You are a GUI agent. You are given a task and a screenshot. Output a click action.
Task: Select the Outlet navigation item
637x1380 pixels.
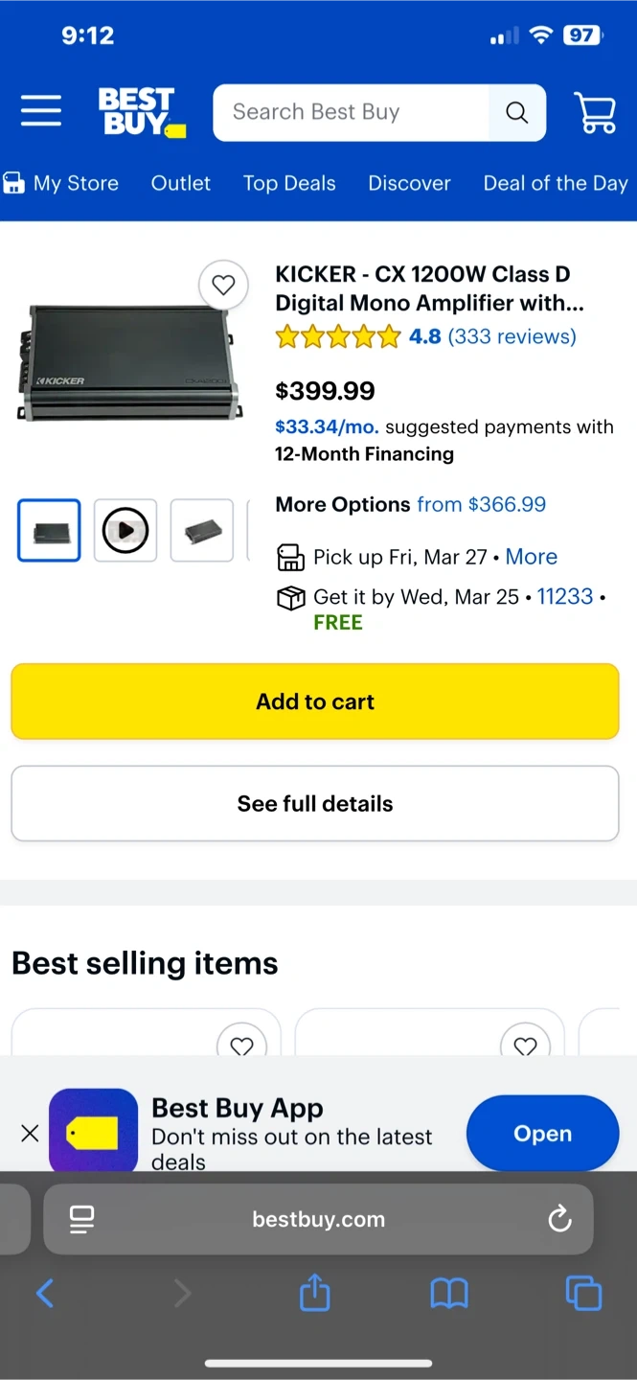point(181,183)
